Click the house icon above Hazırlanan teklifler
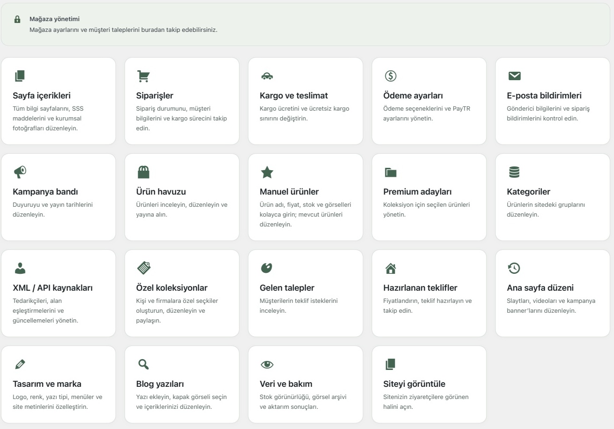Viewport: 614px width, 429px height. (x=390, y=268)
